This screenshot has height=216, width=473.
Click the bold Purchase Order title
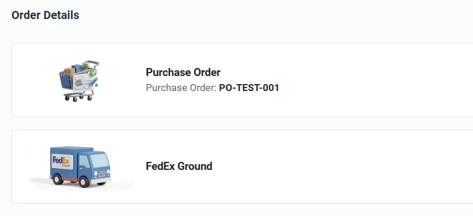[x=183, y=73]
